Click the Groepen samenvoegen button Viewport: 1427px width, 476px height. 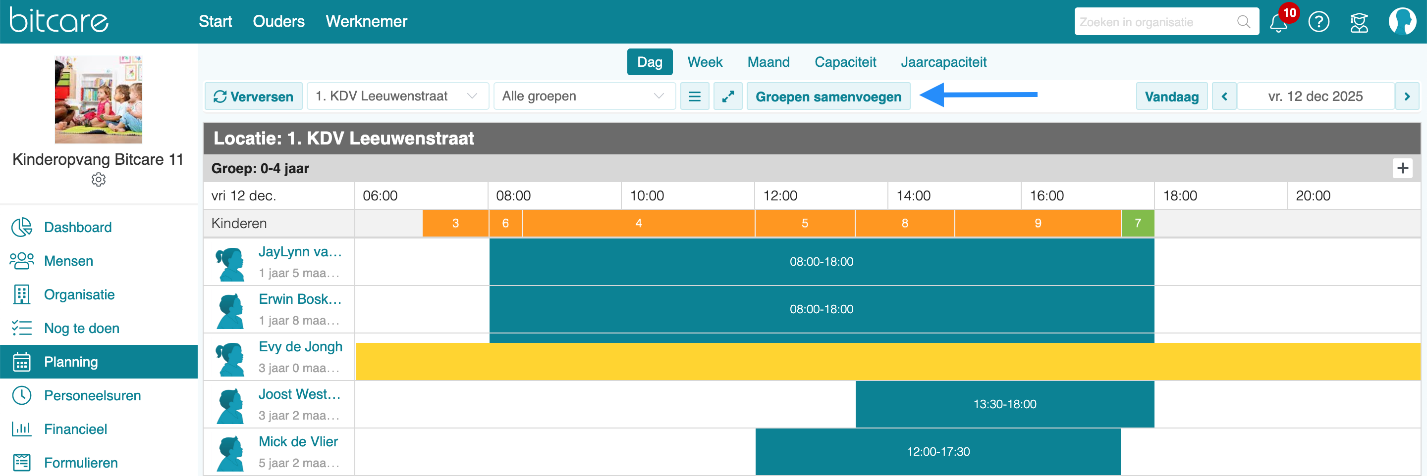pyautogui.click(x=827, y=96)
